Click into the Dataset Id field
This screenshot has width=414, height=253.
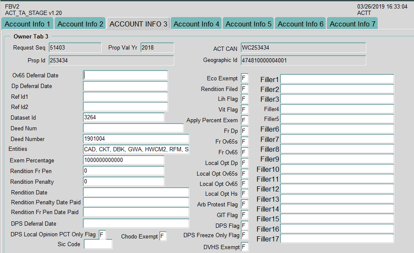pos(123,118)
